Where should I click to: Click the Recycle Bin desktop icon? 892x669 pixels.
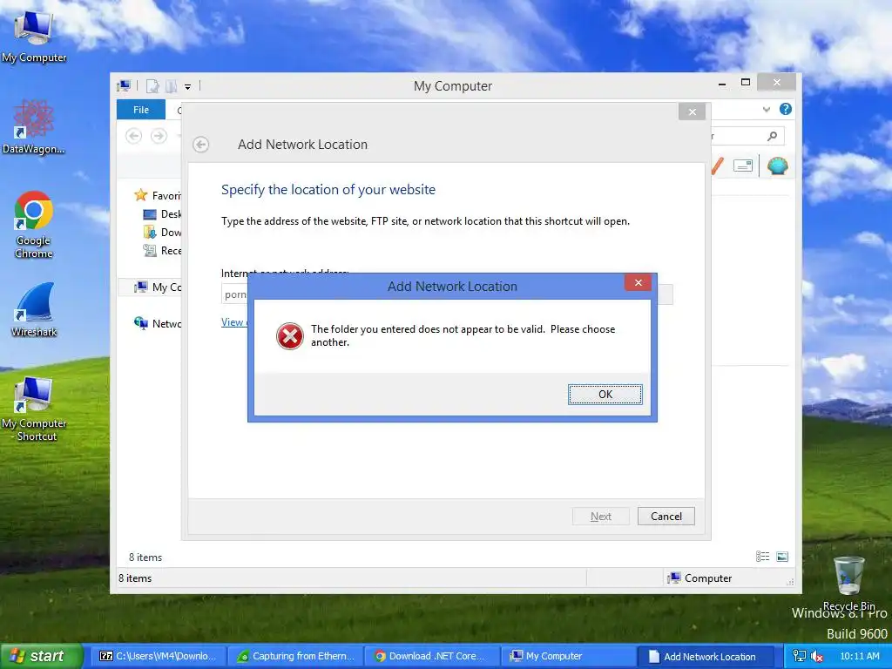(848, 583)
